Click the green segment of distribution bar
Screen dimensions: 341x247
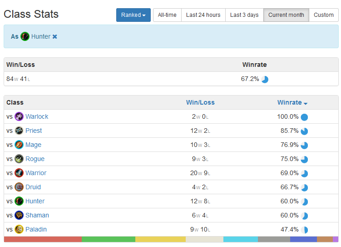(x=109, y=239)
